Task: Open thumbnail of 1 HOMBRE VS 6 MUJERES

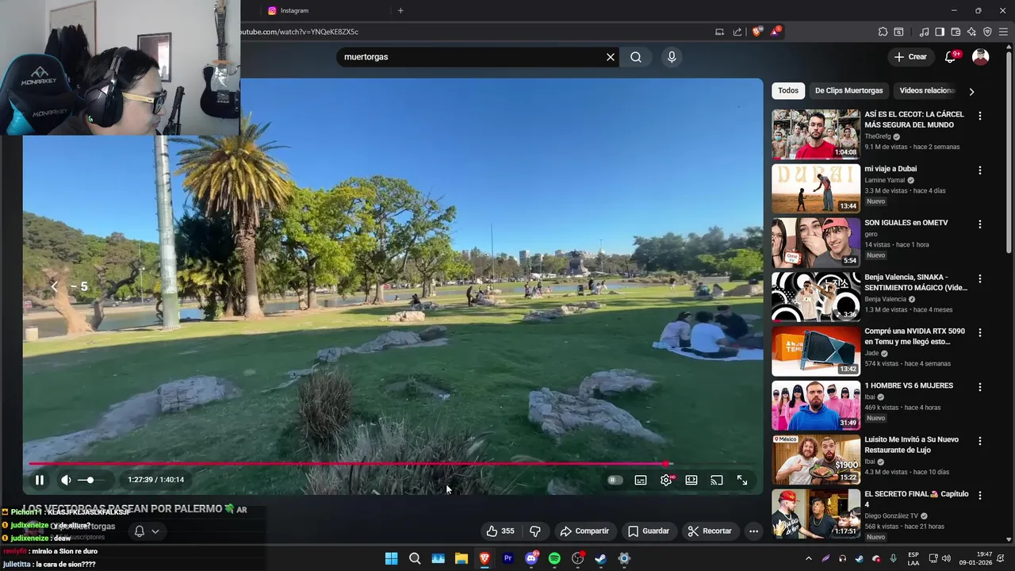Action: (816, 405)
